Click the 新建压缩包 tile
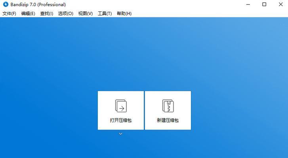 pos(168,110)
